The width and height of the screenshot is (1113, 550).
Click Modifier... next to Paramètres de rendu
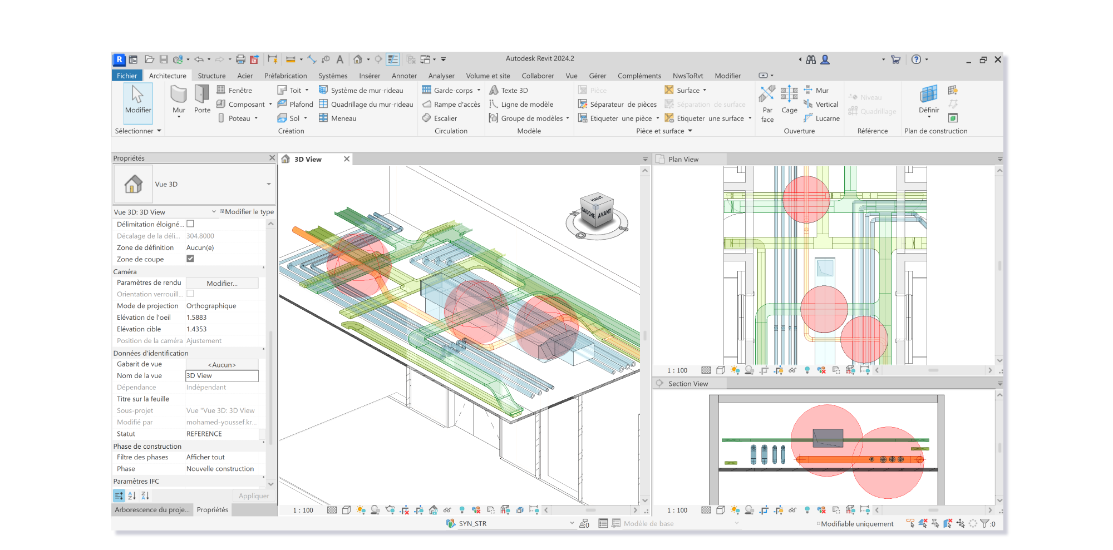click(x=221, y=283)
